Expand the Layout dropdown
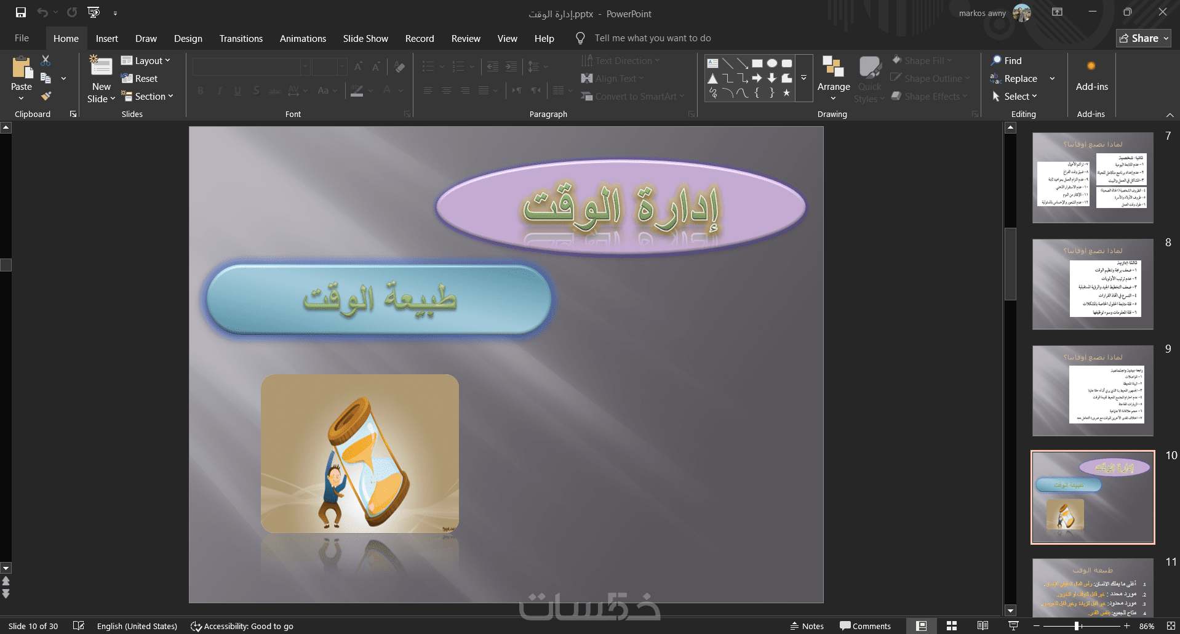Screen dimensions: 1180x634 (x=146, y=60)
